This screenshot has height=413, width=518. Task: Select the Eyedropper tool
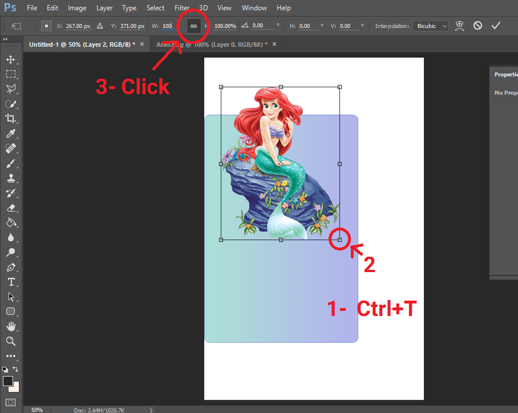point(11,133)
